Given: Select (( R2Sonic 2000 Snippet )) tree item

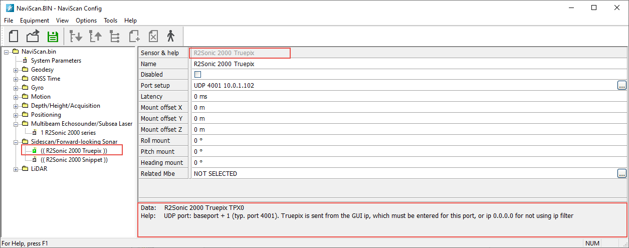Looking at the screenshot, I should (x=74, y=160).
